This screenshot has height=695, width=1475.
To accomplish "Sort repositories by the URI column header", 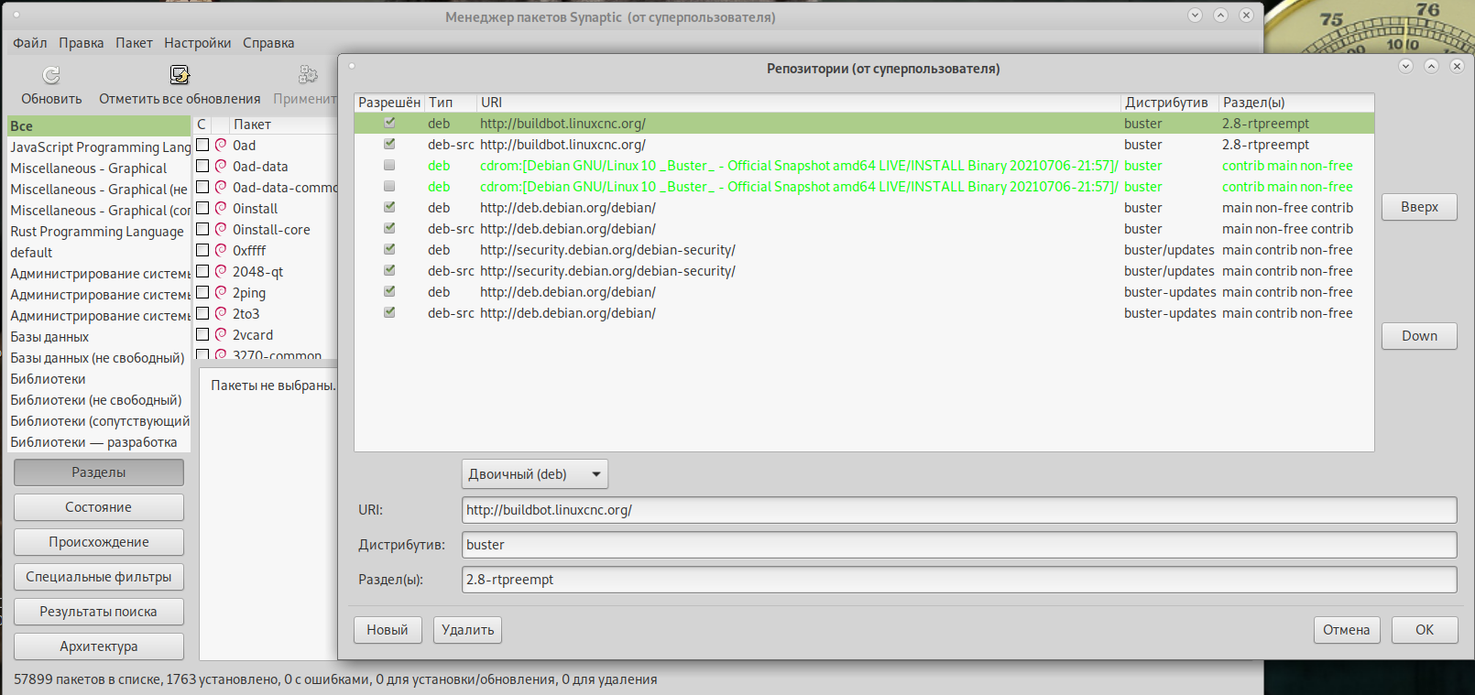I will 798,103.
